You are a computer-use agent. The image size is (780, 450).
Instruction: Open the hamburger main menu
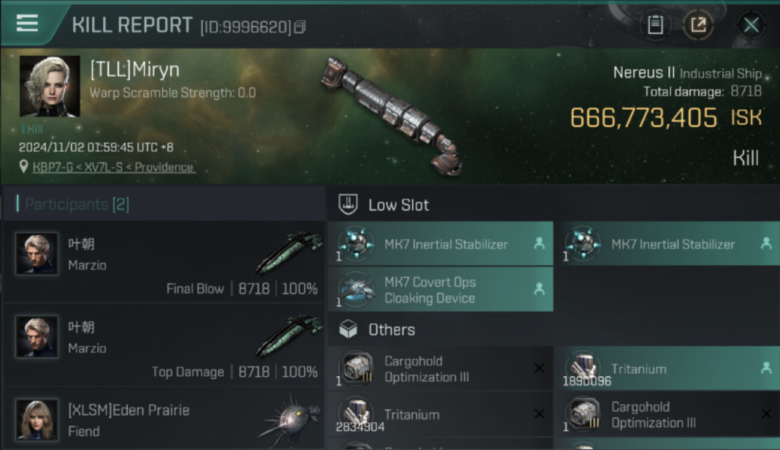(x=28, y=23)
